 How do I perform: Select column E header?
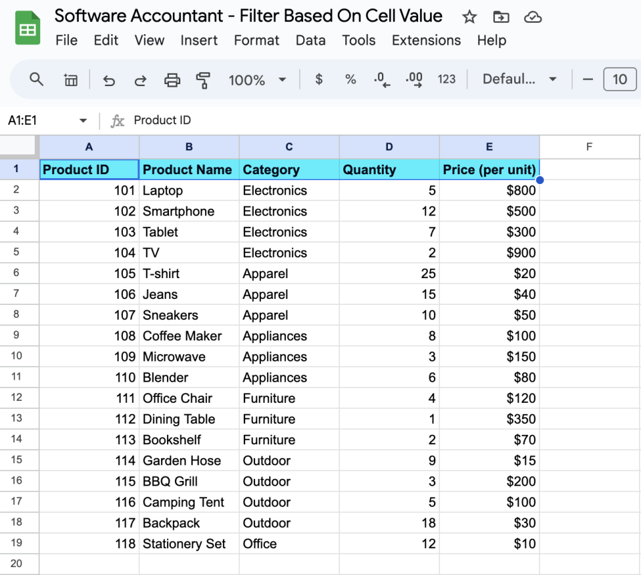tap(489, 147)
